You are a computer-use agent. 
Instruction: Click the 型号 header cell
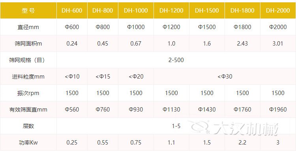(x=28, y=10)
